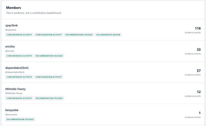The height and width of the screenshot is (126, 206).
Task: Click 'evidence events' label under 12
Action: 193,96
